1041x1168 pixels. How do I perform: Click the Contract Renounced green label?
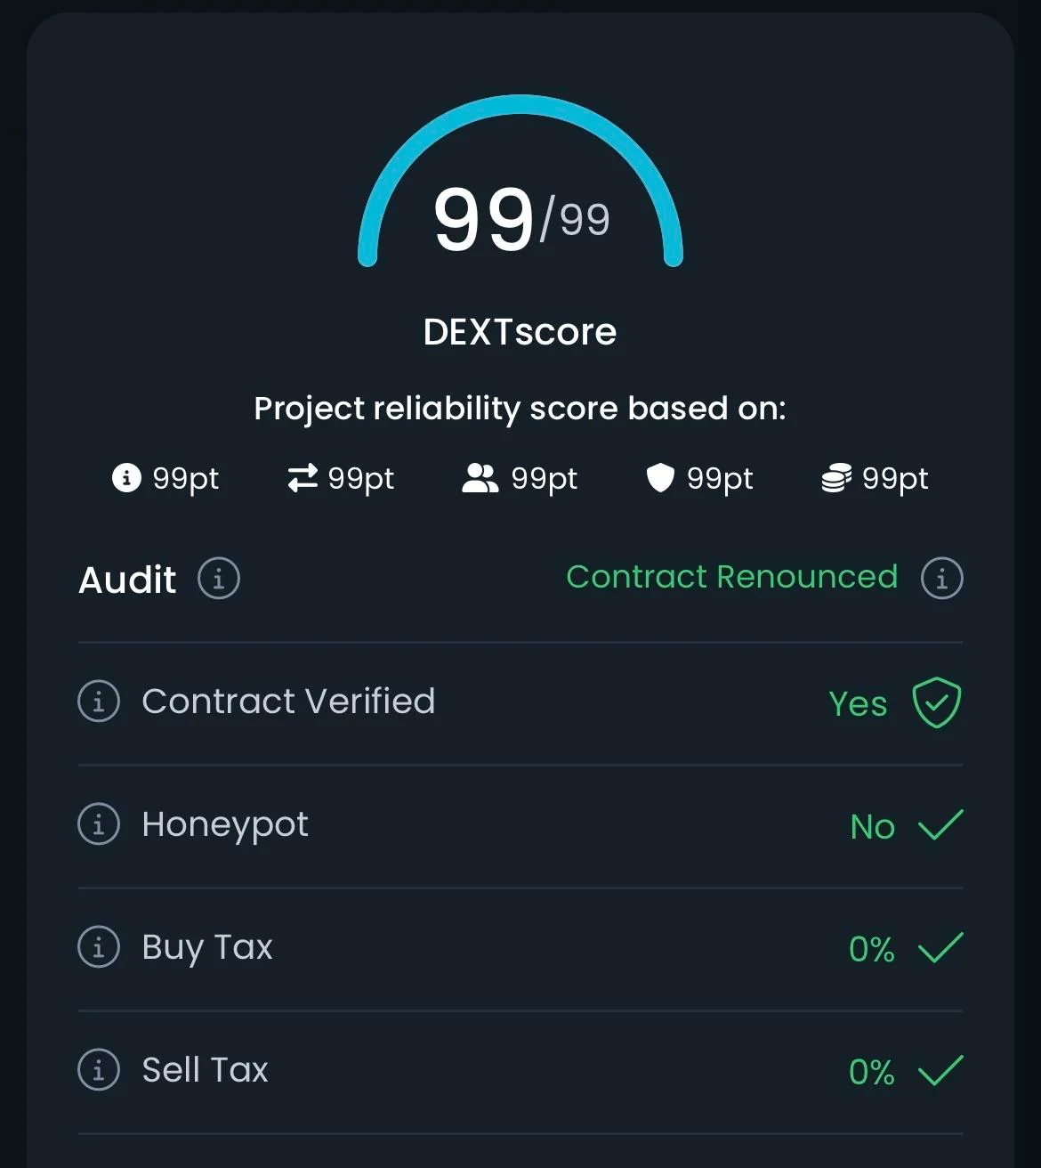[732, 577]
